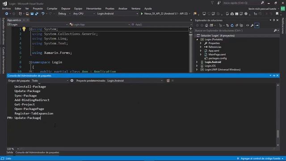
Task: Click the bookmark icon in toolbar
Action: [277, 14]
